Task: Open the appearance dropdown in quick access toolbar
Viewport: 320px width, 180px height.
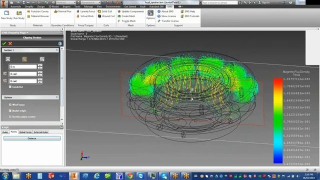Action: click(99, 2)
